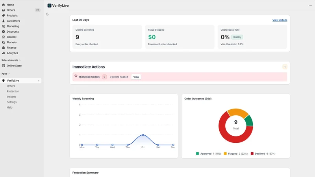
Task: Click the Content icon in sidebar
Action: click(x=4, y=37)
